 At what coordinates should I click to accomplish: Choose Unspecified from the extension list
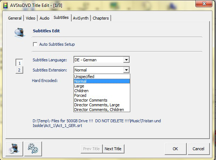click(x=102, y=77)
